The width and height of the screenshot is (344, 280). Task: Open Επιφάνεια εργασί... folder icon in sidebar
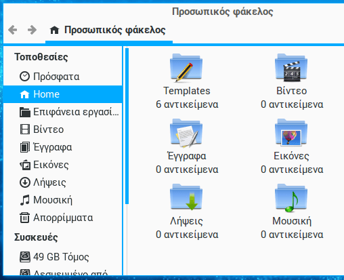pos(24,112)
